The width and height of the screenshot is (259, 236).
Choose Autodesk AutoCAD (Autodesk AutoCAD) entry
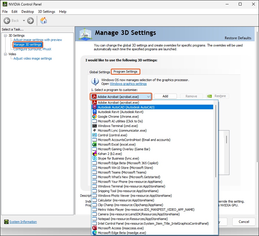tap(152, 107)
